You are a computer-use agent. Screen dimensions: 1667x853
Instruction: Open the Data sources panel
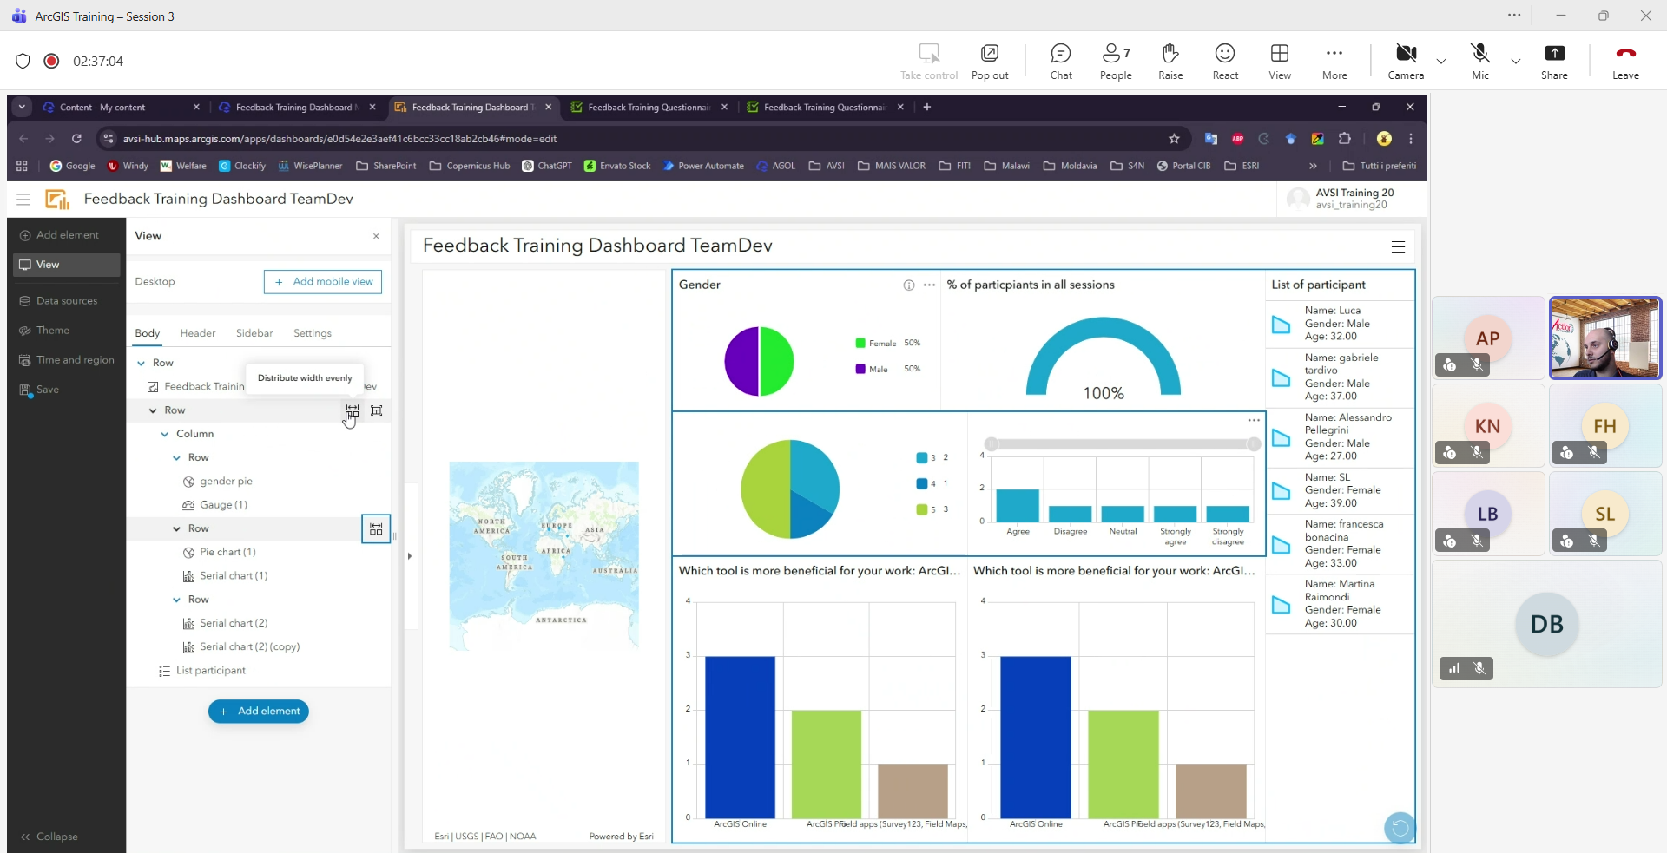pyautogui.click(x=67, y=301)
